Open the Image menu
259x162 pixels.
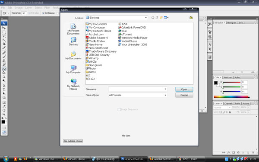[x=19, y=8]
